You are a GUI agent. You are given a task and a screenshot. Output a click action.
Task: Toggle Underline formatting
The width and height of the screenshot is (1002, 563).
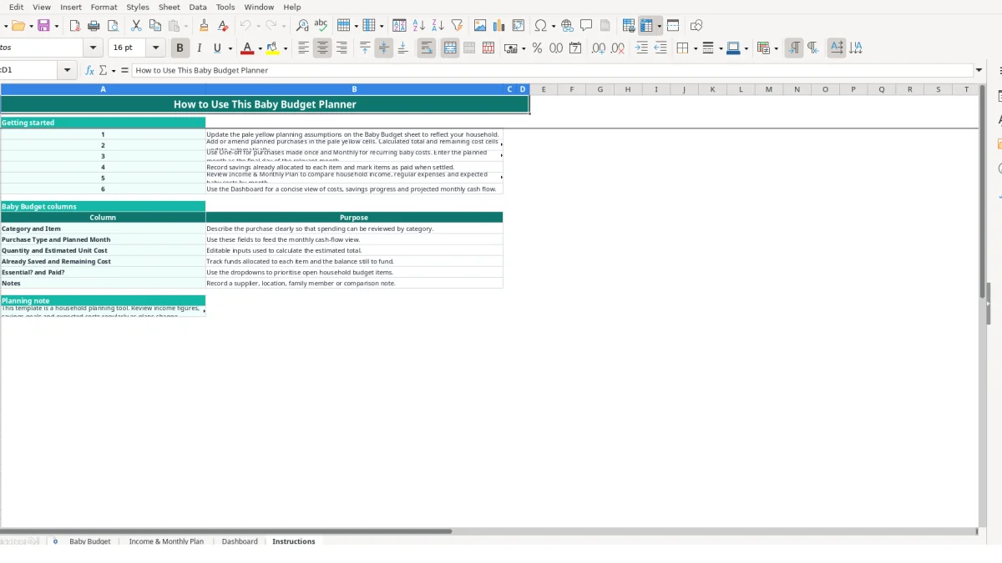click(217, 48)
